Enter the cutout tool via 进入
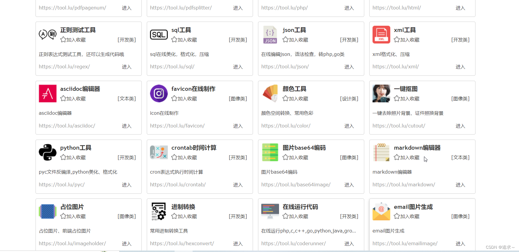Image resolution: width=519 pixels, height=252 pixels. click(460, 126)
